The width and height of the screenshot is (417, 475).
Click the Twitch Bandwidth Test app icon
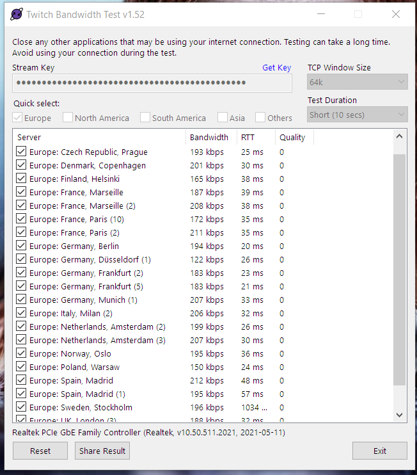pos(17,14)
